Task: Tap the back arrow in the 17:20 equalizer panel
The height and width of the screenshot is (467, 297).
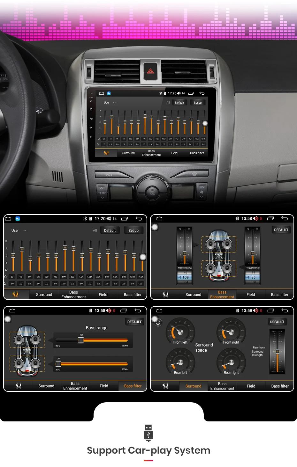Action: point(139,219)
